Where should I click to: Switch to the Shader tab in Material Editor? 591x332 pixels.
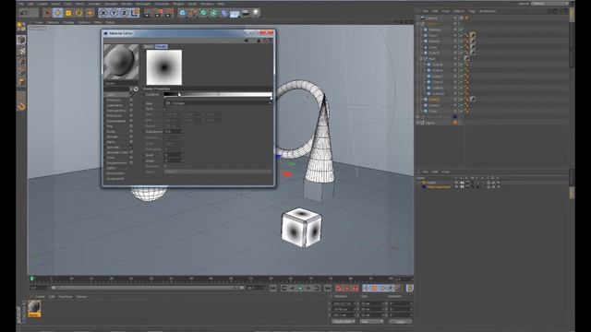click(x=162, y=46)
